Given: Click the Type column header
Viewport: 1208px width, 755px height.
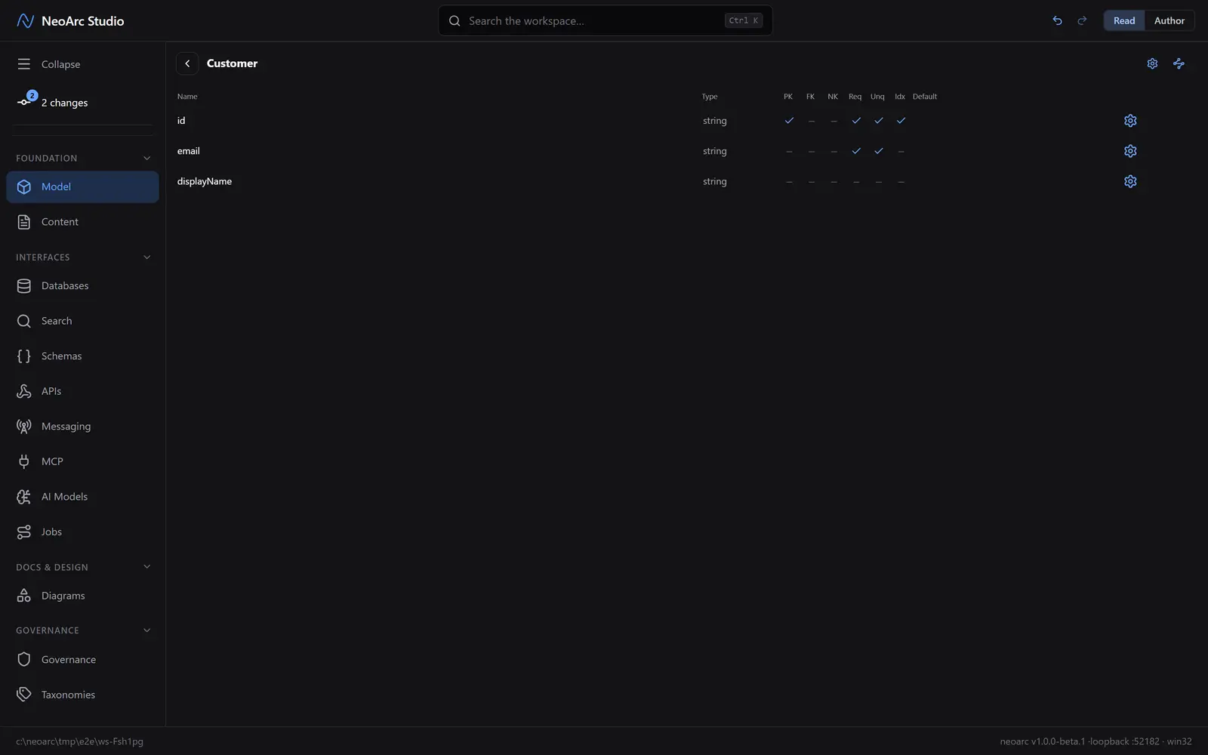Looking at the screenshot, I should click(x=710, y=97).
